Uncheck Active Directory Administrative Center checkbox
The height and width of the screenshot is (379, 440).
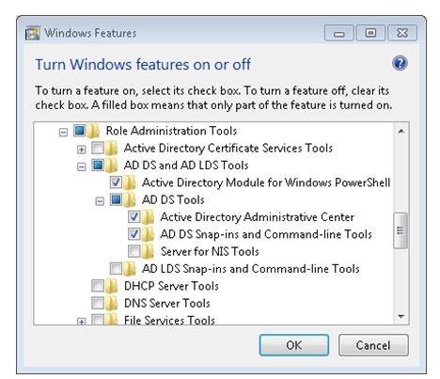pos(134,216)
